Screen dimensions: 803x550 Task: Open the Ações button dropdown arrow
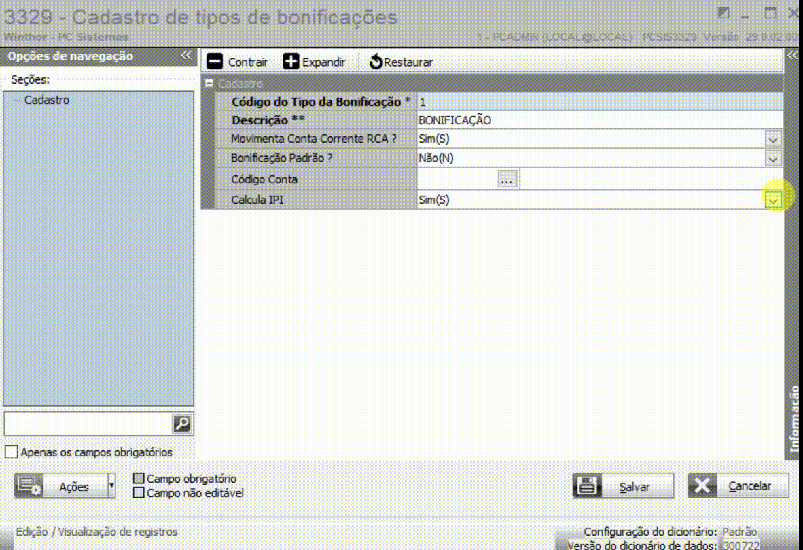111,485
